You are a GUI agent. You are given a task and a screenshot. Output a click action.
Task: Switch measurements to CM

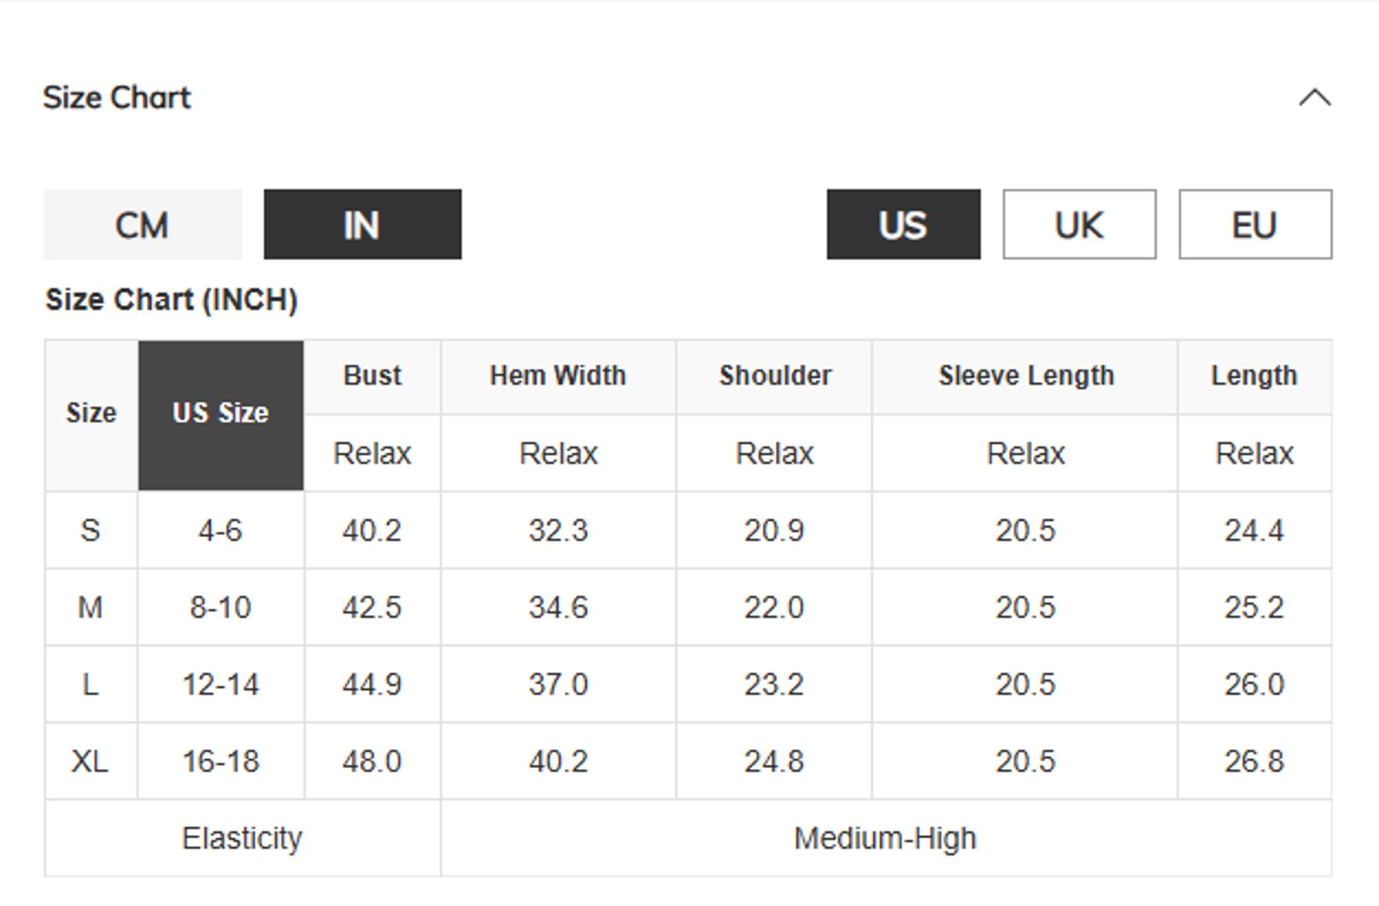click(143, 225)
